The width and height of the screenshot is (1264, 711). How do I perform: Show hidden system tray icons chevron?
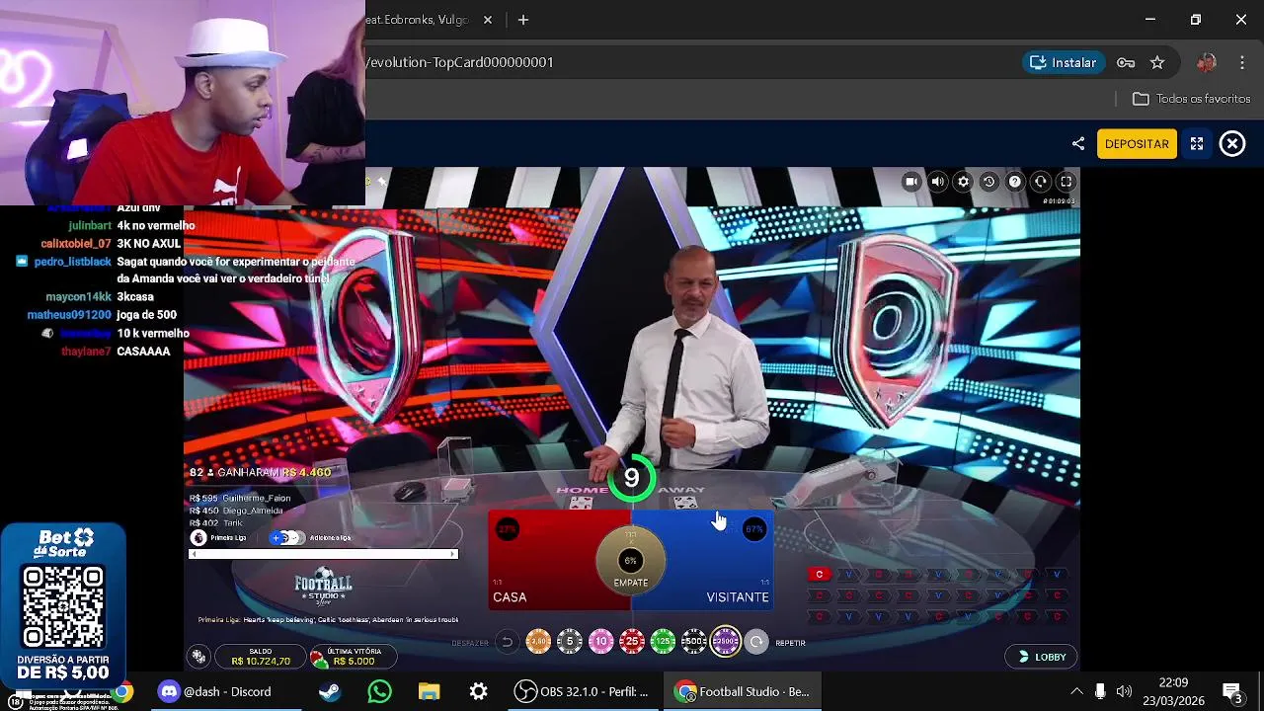(x=1075, y=691)
